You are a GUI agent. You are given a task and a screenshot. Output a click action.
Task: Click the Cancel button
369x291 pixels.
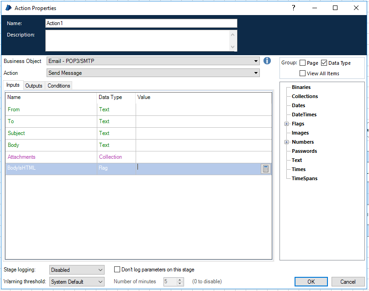pyautogui.click(x=348, y=281)
